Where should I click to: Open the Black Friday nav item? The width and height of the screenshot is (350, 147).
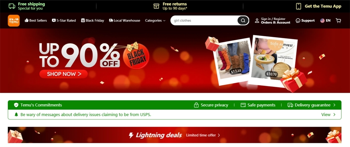(92, 20)
